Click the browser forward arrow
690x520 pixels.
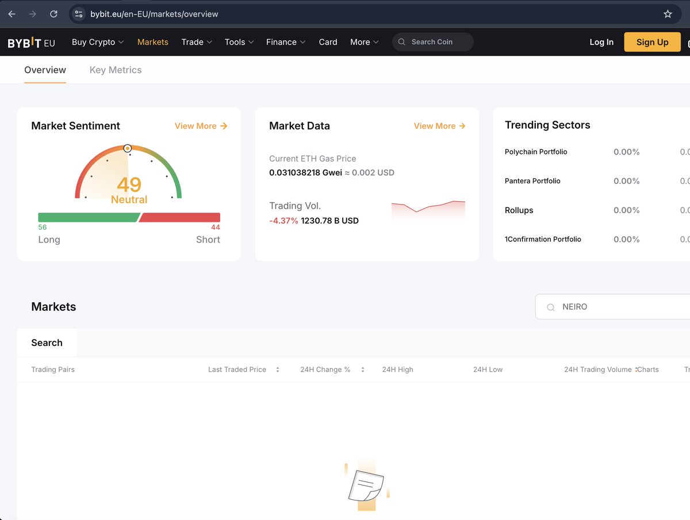tap(32, 14)
